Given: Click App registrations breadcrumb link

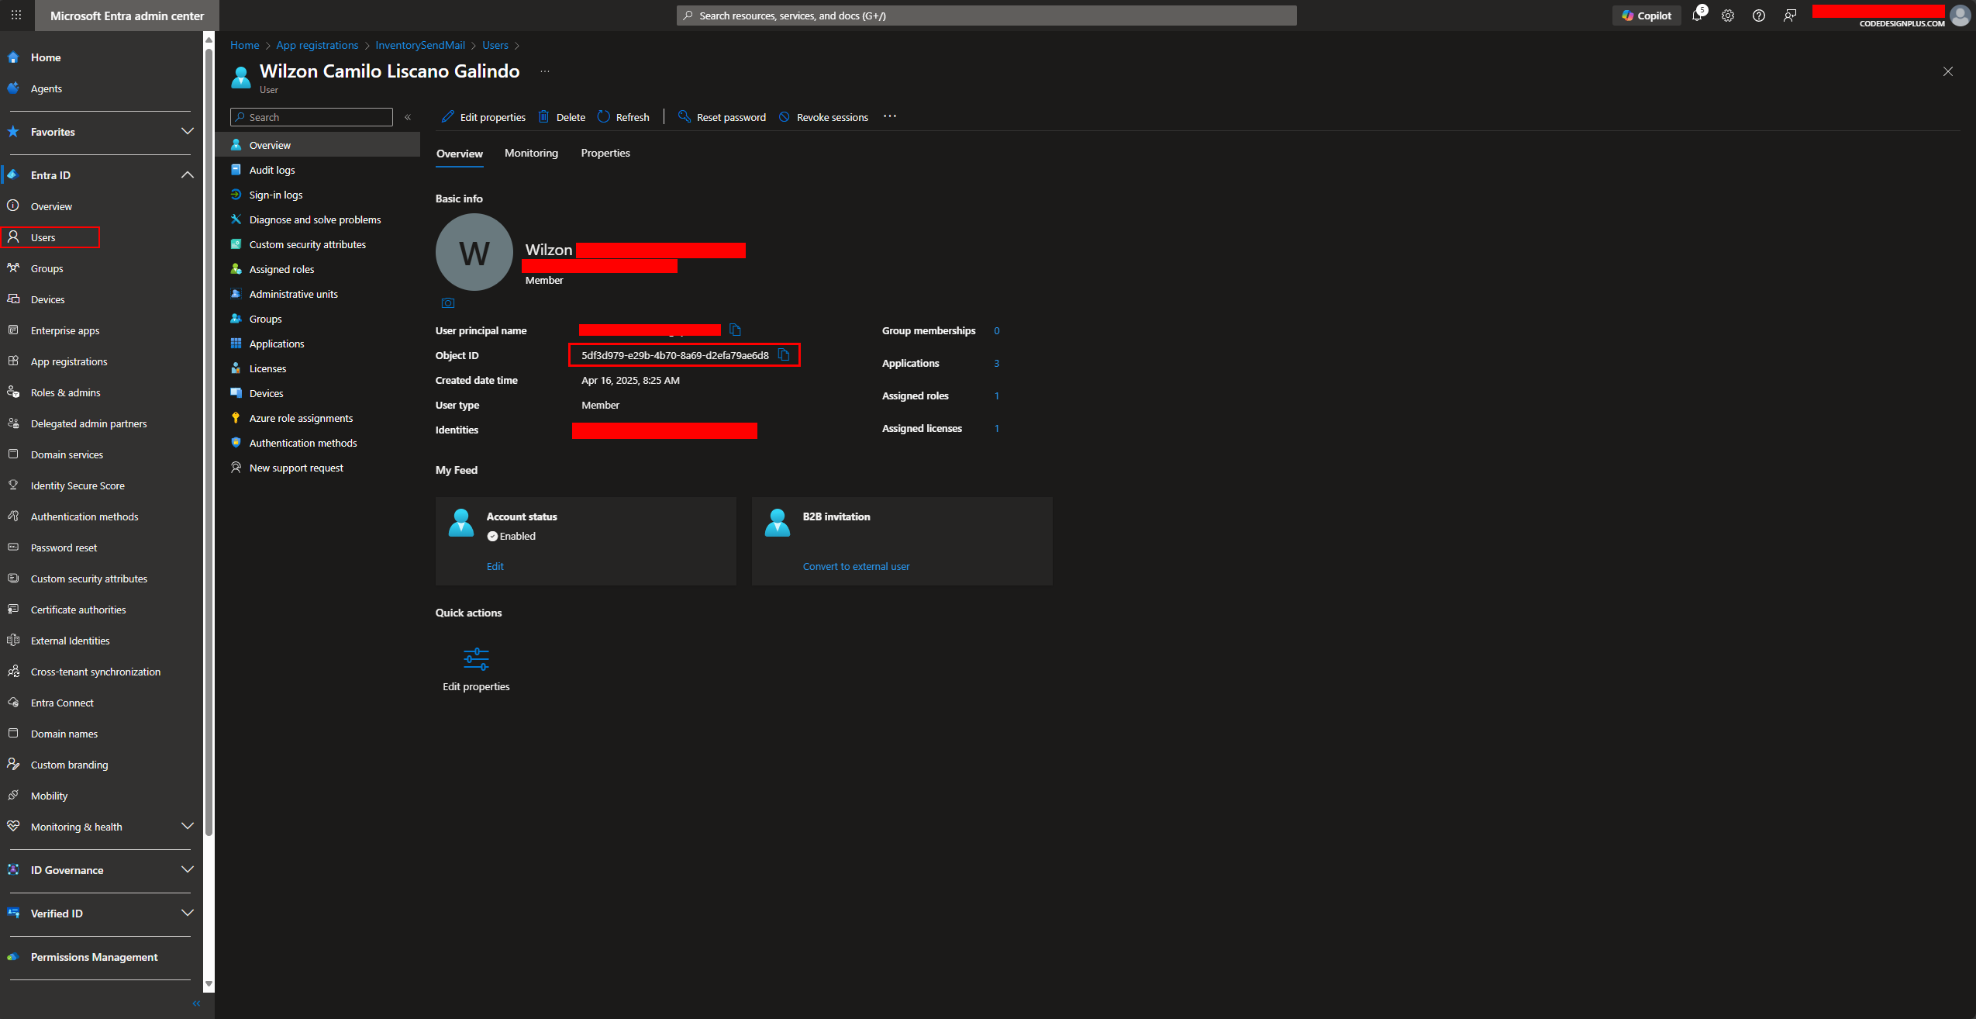Looking at the screenshot, I should coord(317,45).
